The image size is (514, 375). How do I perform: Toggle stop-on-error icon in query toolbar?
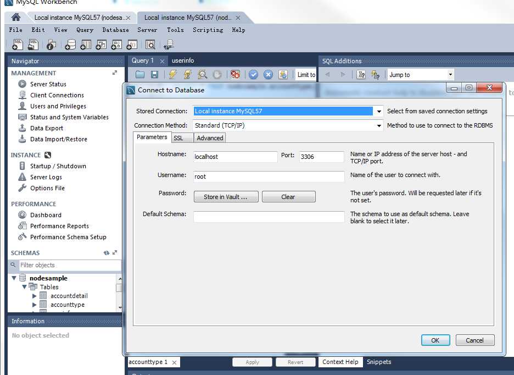tap(235, 75)
